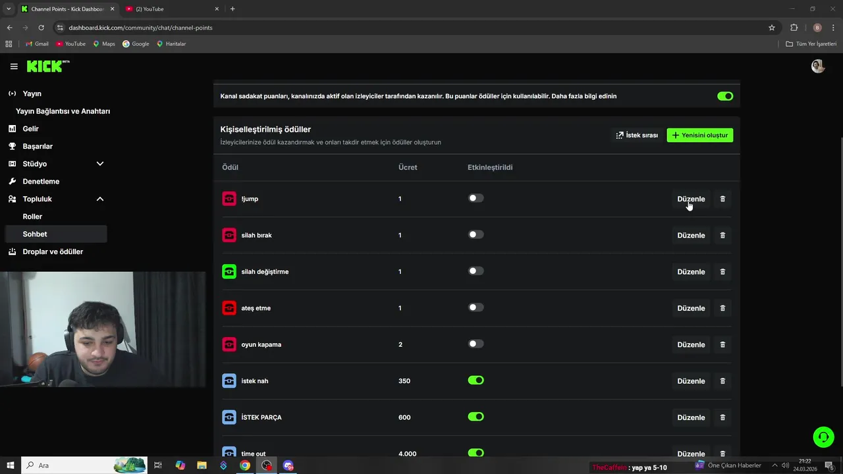Click the green support chat bubble icon
This screenshot has height=474, width=843.
[x=823, y=437]
